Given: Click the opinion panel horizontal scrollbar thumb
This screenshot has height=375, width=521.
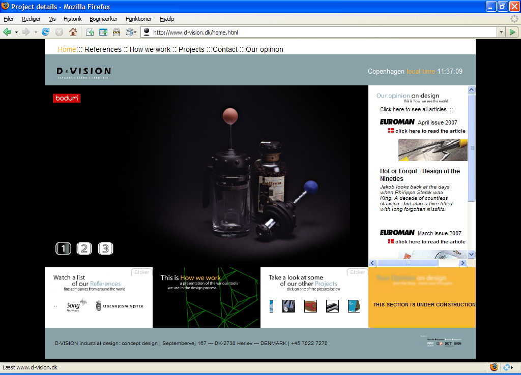Looking at the screenshot, I should coord(408,263).
